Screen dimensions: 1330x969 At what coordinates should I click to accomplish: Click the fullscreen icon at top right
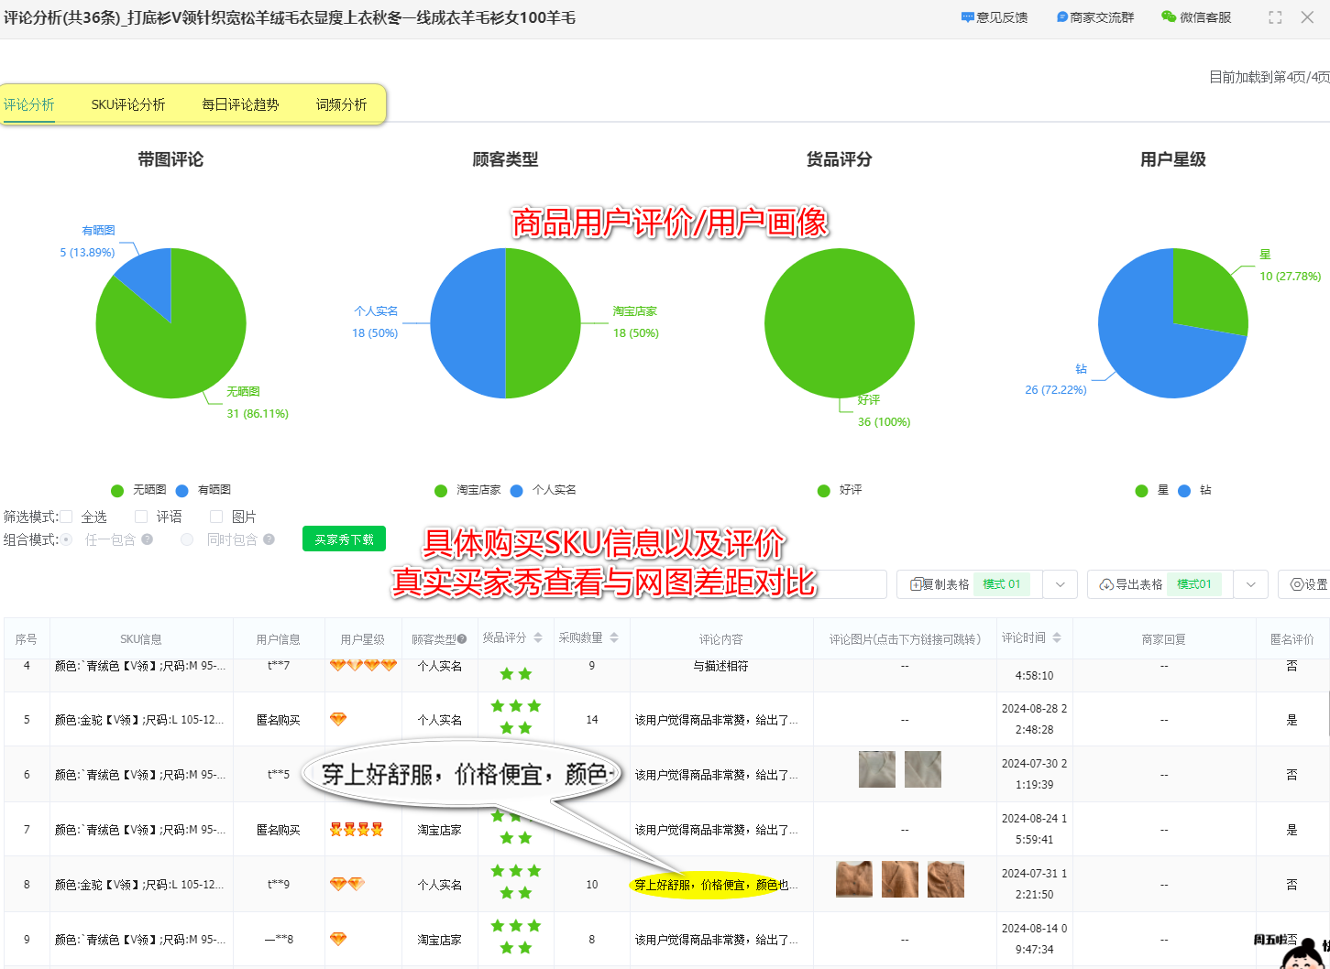coord(1276,16)
